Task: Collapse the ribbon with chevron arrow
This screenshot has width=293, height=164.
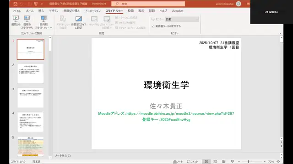Action: pyautogui.click(x=280, y=34)
